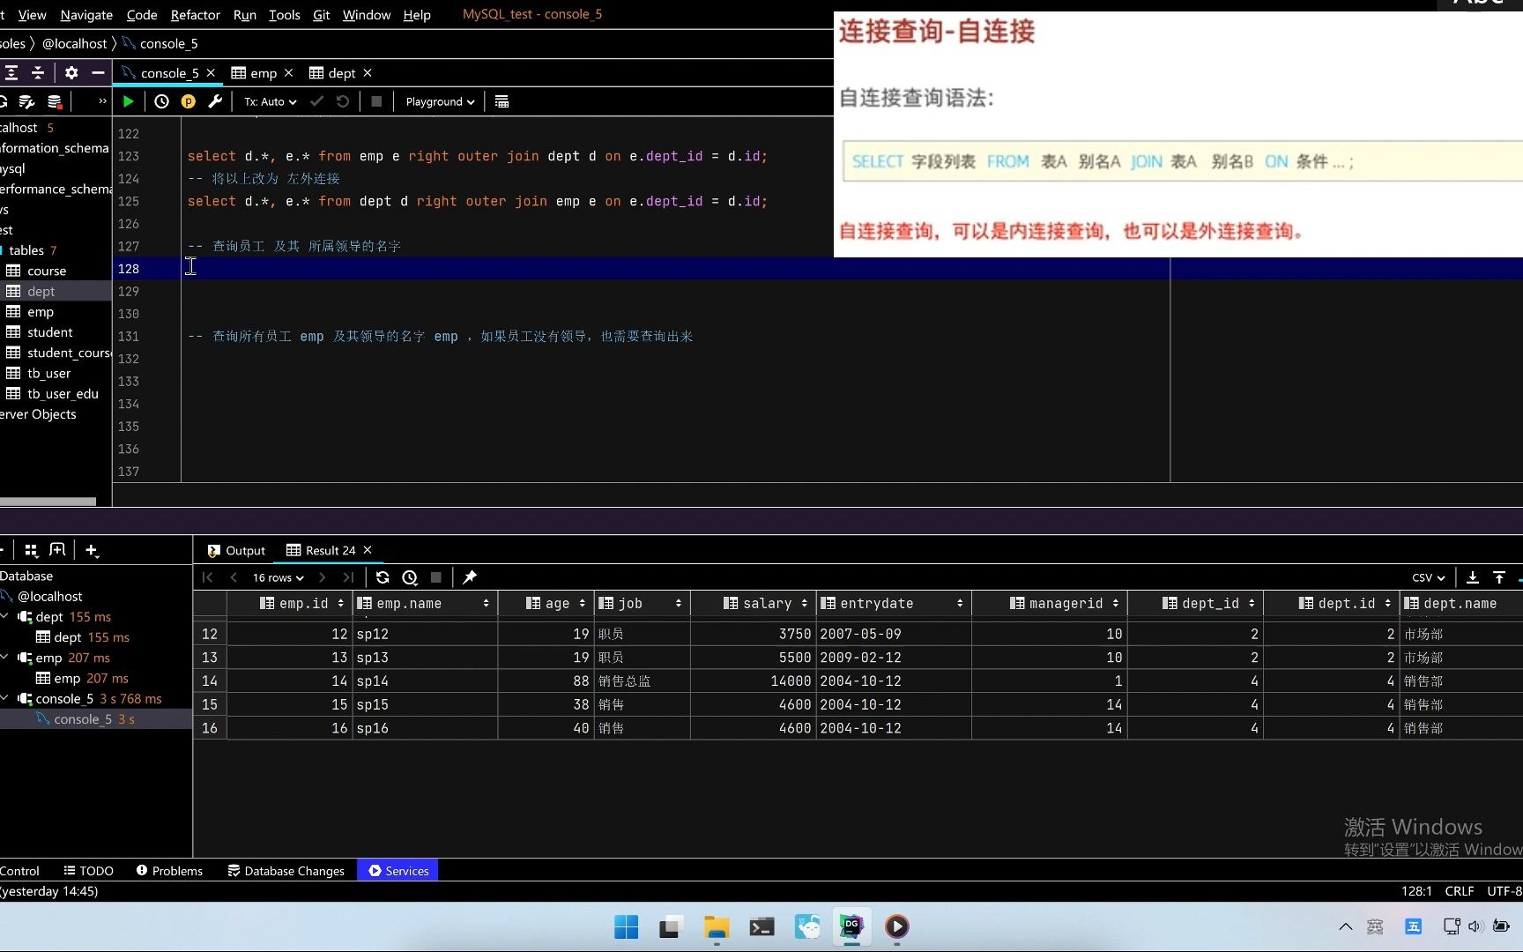Open File Explorer on the taskbar

point(717,926)
